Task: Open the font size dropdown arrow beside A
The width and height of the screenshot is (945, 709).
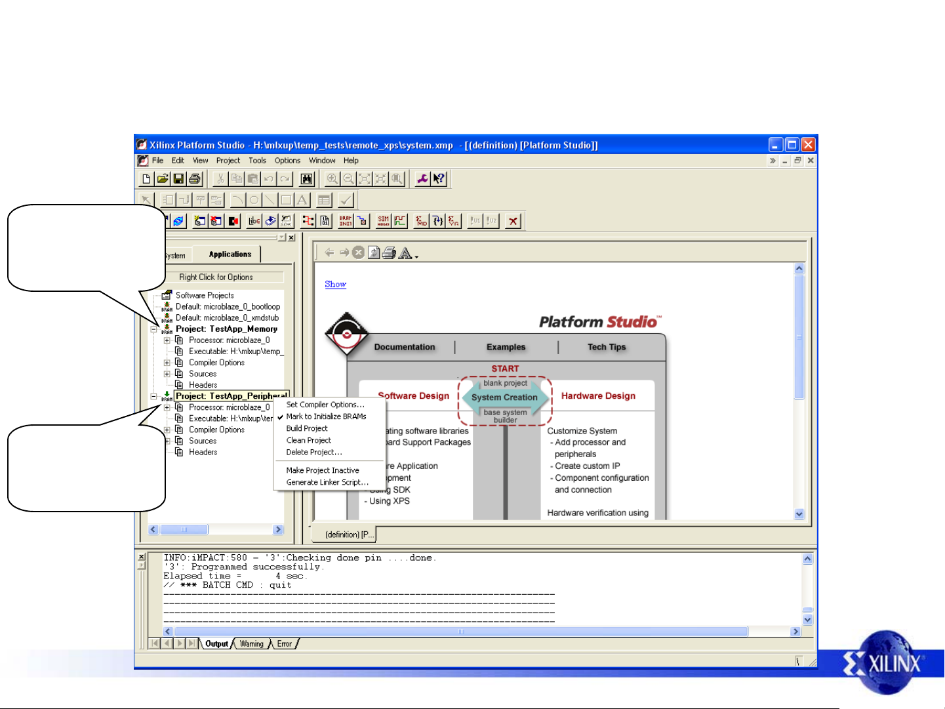Action: point(416,256)
